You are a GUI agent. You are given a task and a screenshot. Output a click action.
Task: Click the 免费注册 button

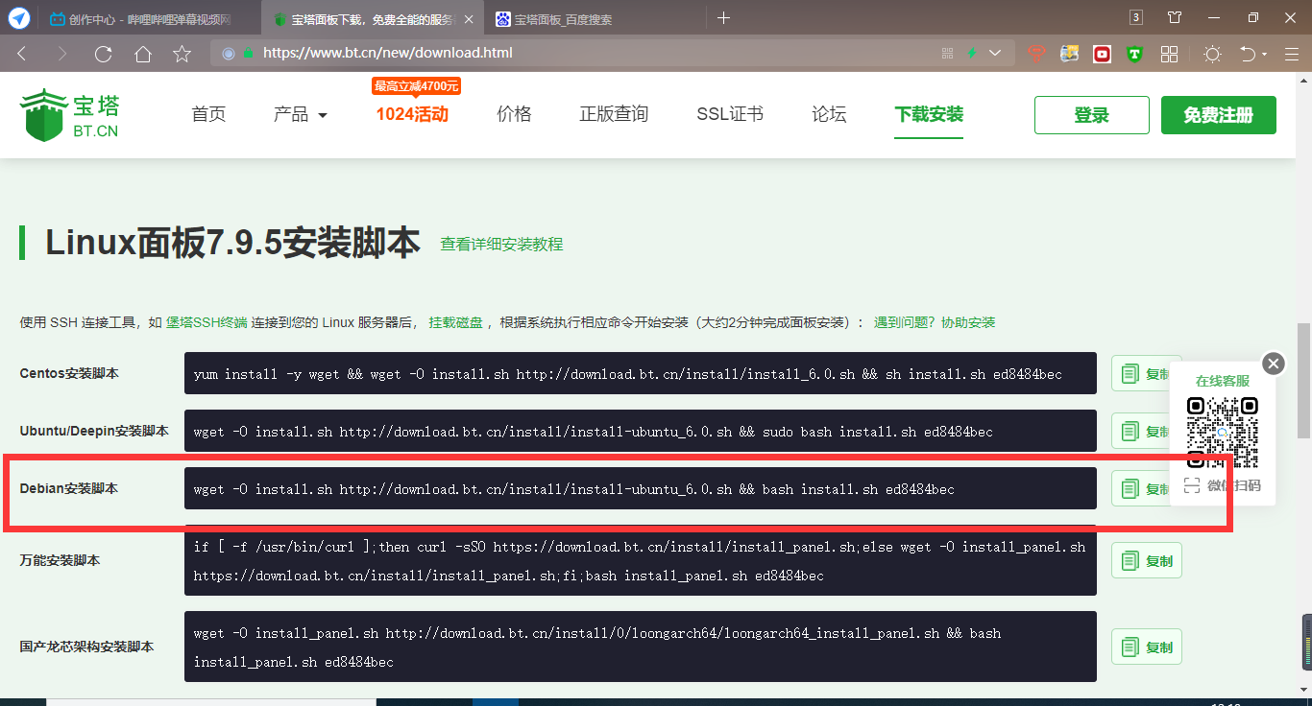click(x=1219, y=115)
